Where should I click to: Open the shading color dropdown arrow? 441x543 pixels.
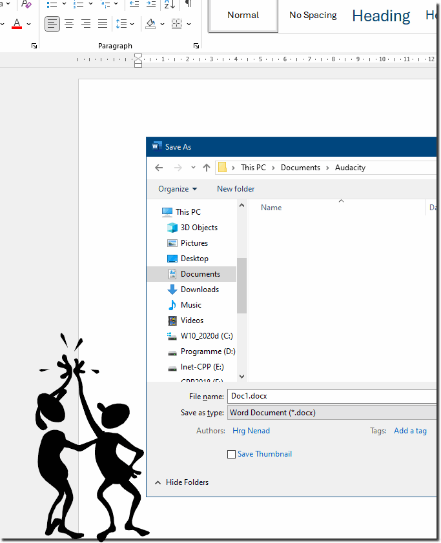162,24
